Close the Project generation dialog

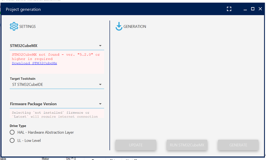(260, 9)
